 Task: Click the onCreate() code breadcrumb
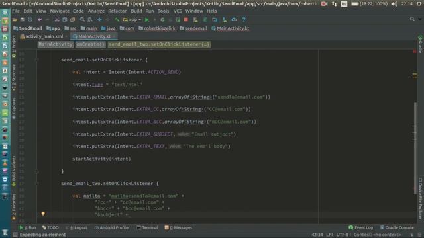90,44
